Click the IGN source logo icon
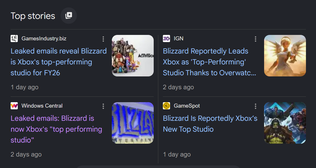Image resolution: width=316 pixels, height=168 pixels. (166, 38)
